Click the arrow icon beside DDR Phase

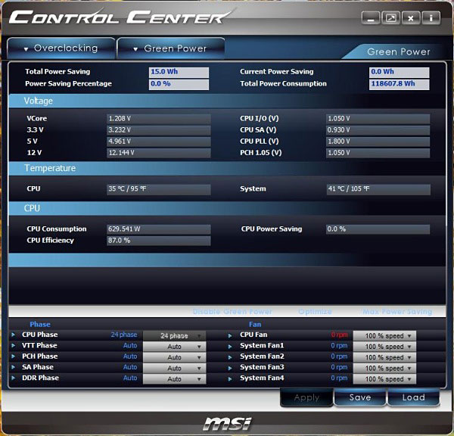coord(14,378)
